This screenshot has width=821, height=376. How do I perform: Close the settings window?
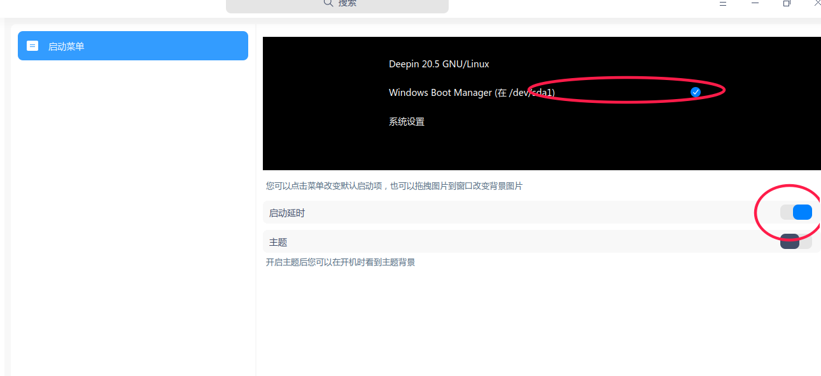pos(817,3)
